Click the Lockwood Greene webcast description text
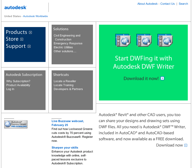The image size is (193, 168). (72, 135)
